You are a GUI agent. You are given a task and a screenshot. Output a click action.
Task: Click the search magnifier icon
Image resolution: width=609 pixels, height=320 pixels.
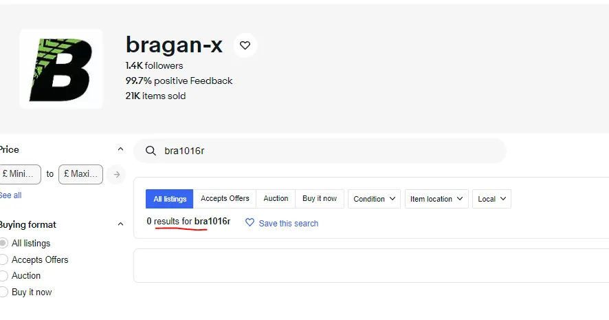tap(151, 151)
